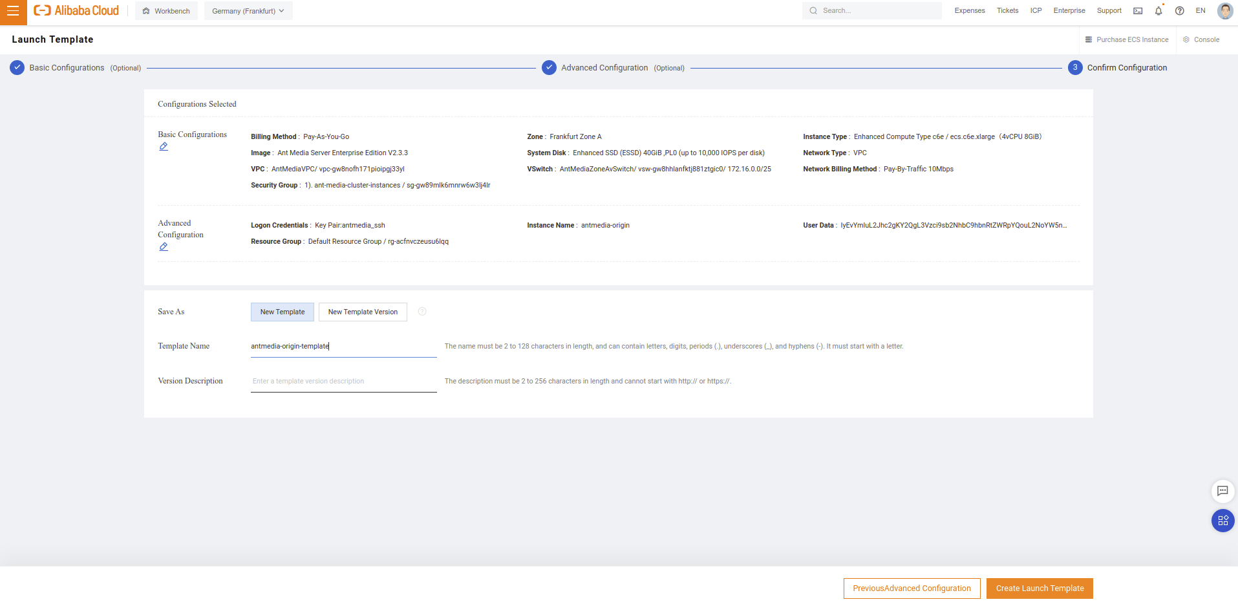Show the Save As help tooltip icon

click(422, 312)
